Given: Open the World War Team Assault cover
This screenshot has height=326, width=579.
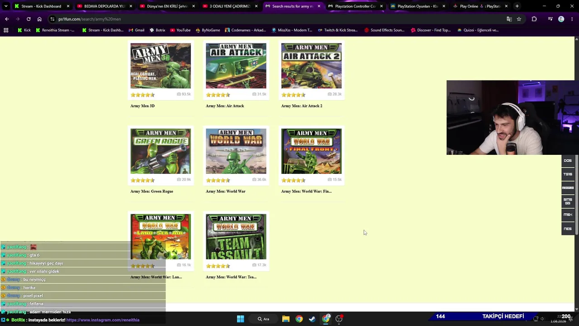Looking at the screenshot, I should tap(236, 237).
